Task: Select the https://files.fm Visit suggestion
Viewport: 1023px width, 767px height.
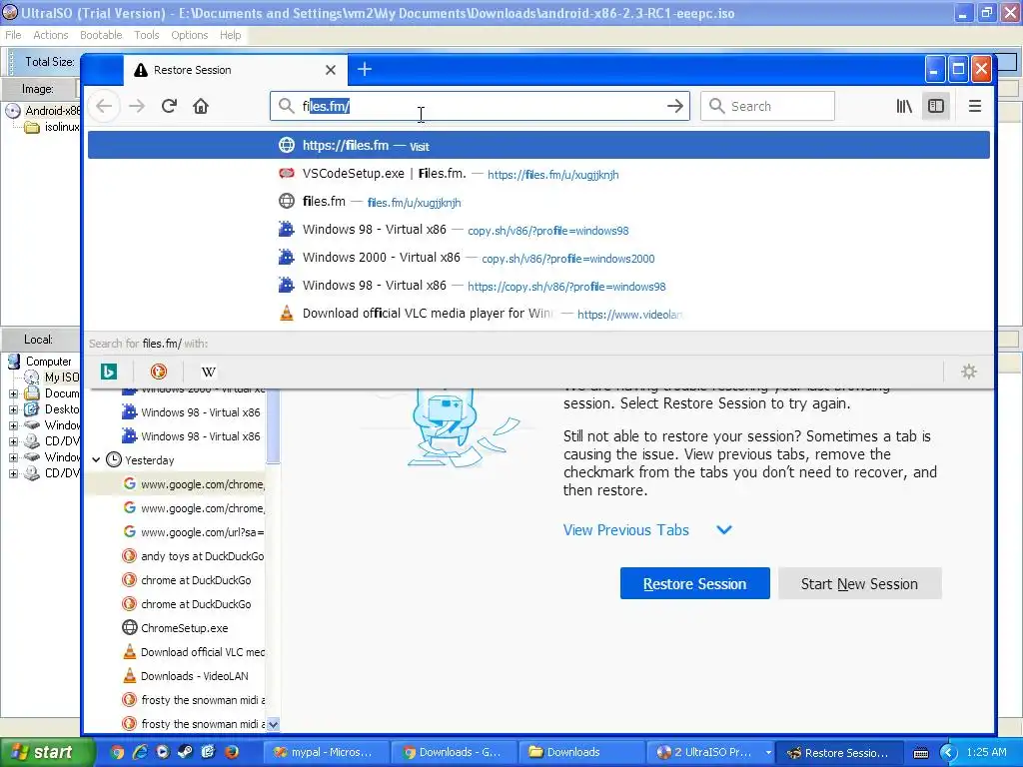Action: click(538, 145)
